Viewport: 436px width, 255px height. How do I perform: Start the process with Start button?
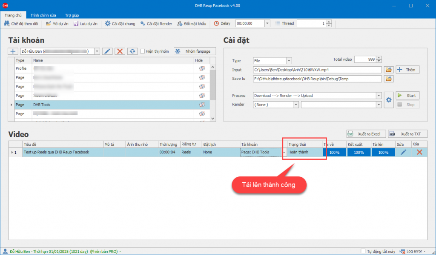tap(407, 96)
